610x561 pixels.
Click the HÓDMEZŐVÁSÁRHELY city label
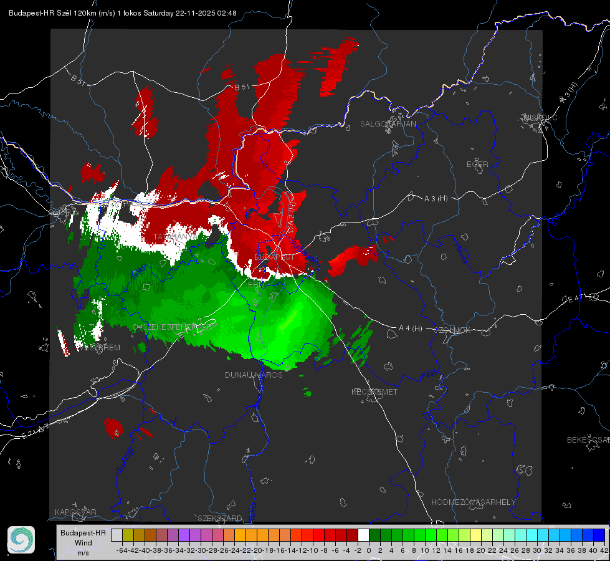click(473, 502)
